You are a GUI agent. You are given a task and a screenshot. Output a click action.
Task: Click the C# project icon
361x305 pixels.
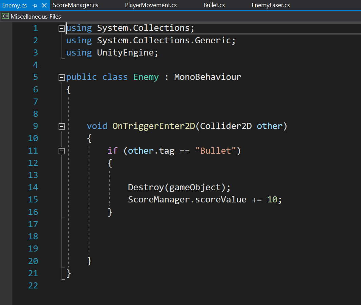pos(5,16)
